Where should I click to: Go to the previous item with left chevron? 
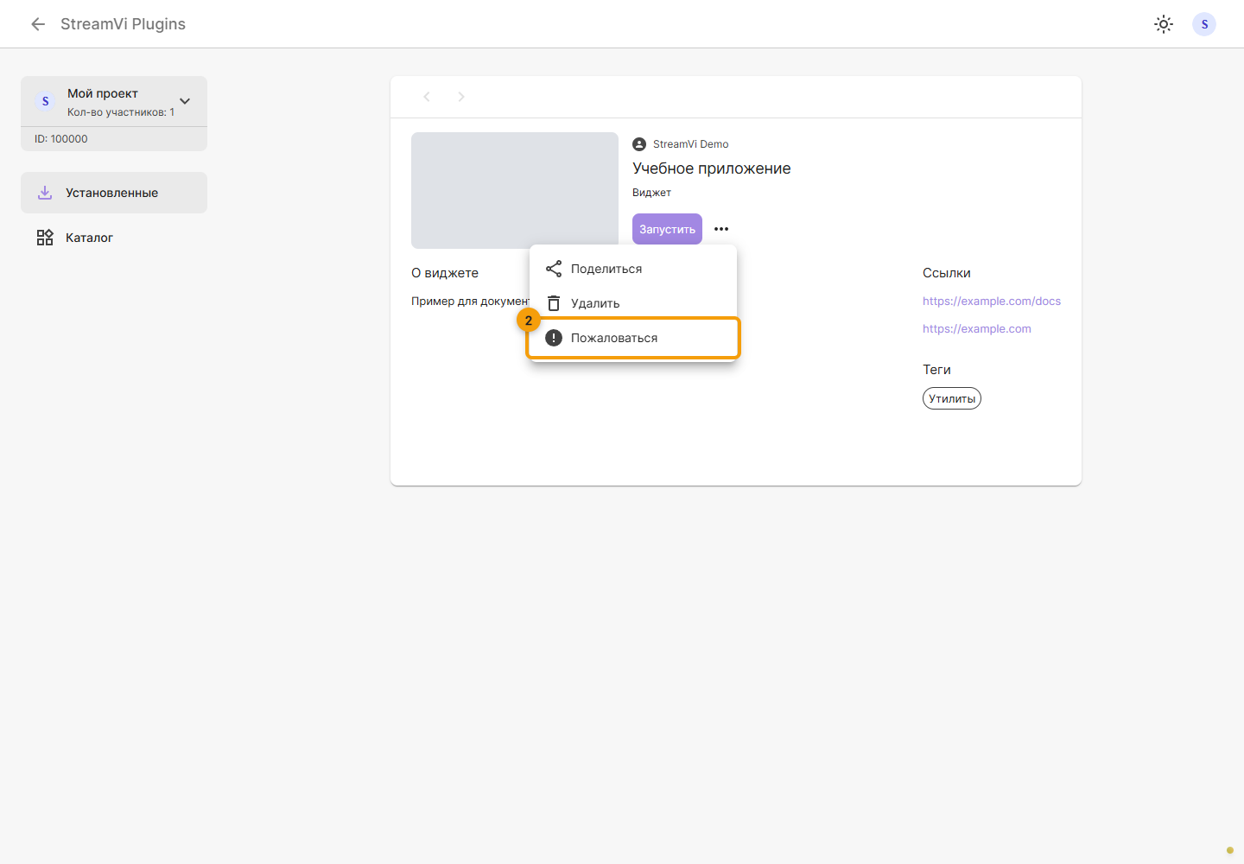pos(427,97)
